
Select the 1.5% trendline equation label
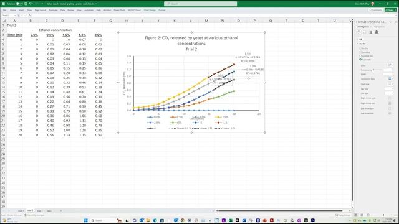click(248, 57)
